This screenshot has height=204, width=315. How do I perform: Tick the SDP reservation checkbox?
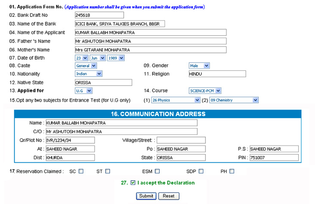(201, 171)
